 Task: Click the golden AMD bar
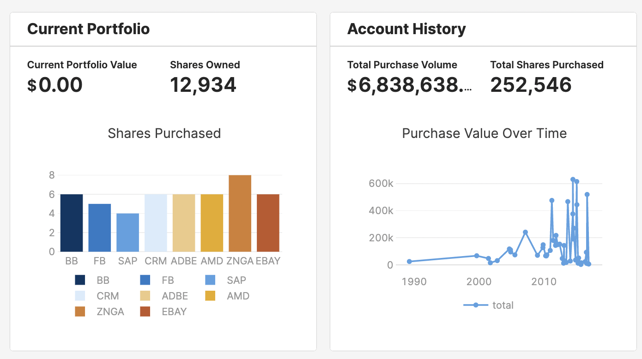click(x=212, y=223)
